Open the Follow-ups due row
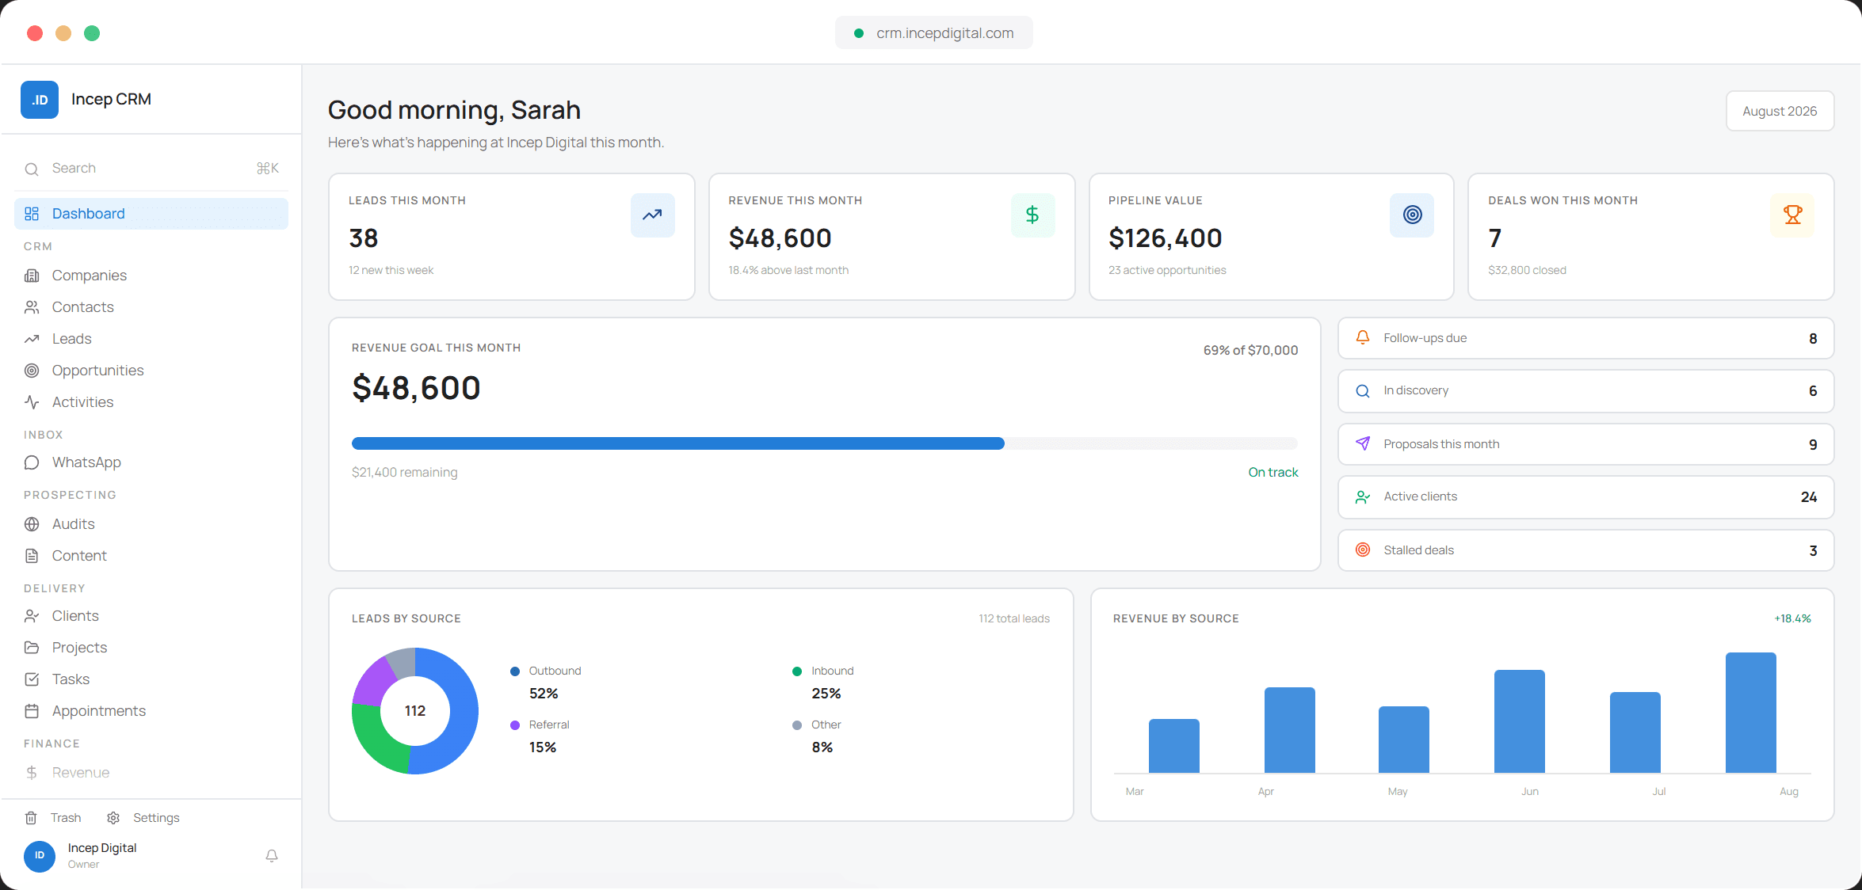This screenshot has width=1862, height=890. pos(1585,338)
